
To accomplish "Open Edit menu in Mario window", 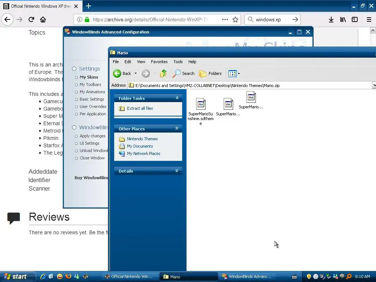I will [x=128, y=62].
